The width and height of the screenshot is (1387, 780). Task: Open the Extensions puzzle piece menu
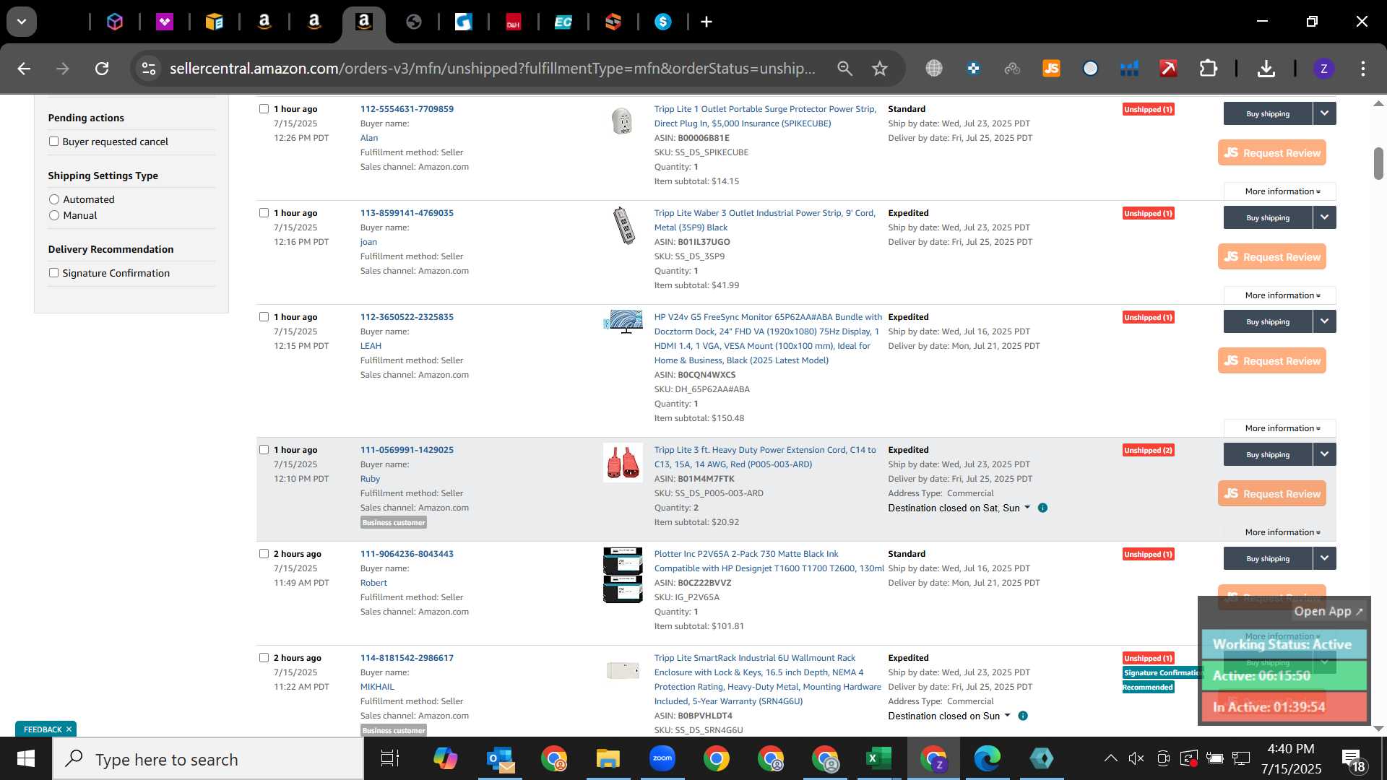pos(1208,69)
